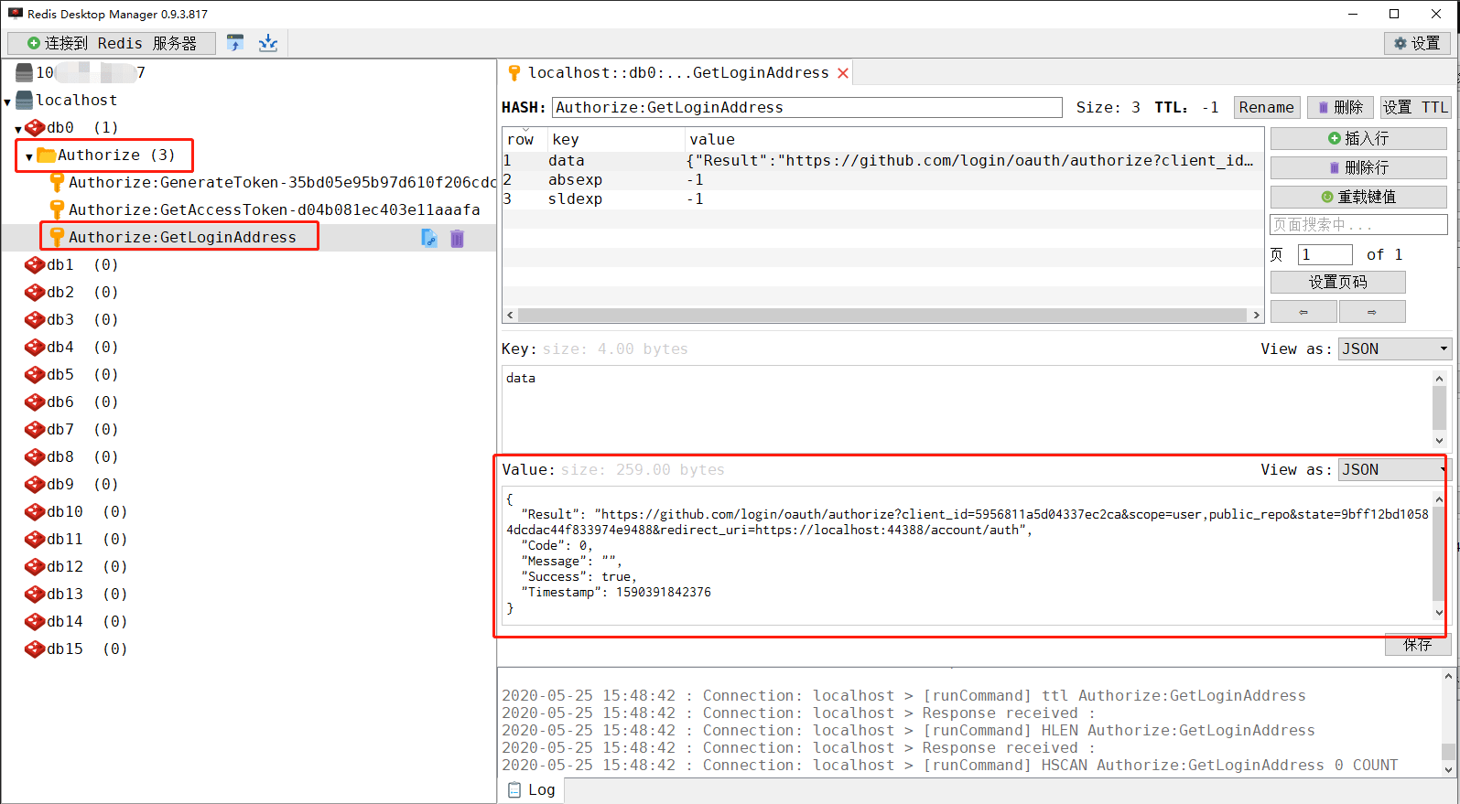Open the 设置 settings button
Image resolution: width=1460 pixels, height=804 pixels.
coord(1417,43)
